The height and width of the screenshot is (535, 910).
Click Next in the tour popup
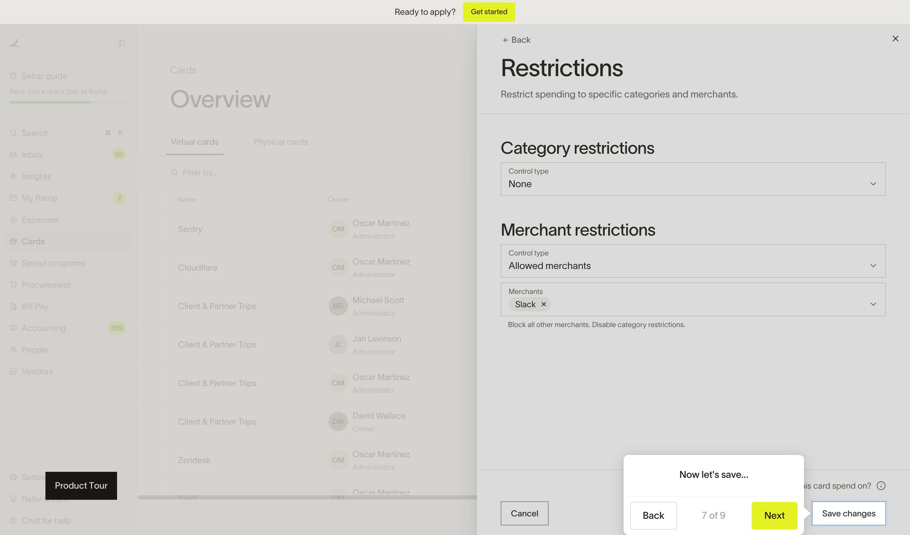(x=774, y=516)
